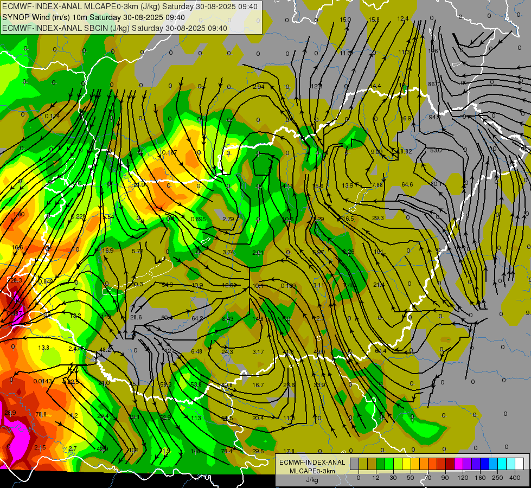Click the map value 5.72
The width and height of the screenshot is (531, 488).
pyautogui.click(x=137, y=251)
